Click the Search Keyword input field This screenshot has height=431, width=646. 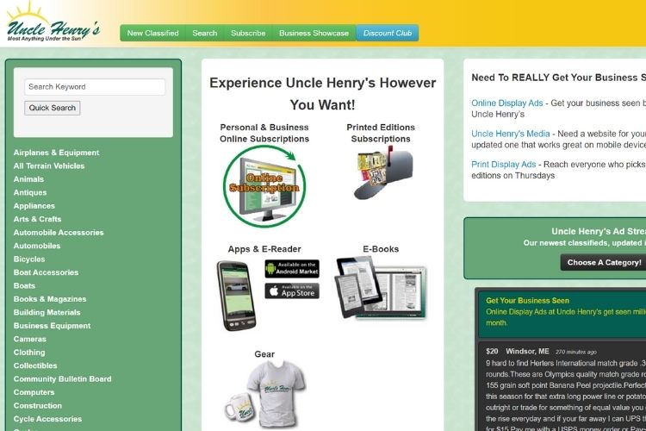pos(95,87)
